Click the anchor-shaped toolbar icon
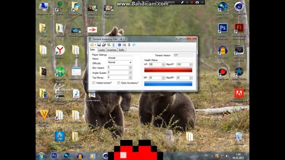285x160 pixels. [x=129, y=45]
